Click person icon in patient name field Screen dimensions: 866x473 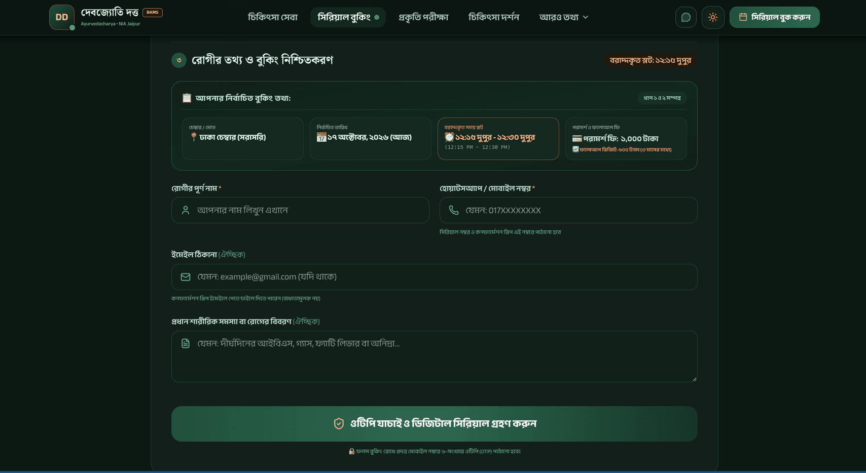pyautogui.click(x=186, y=210)
